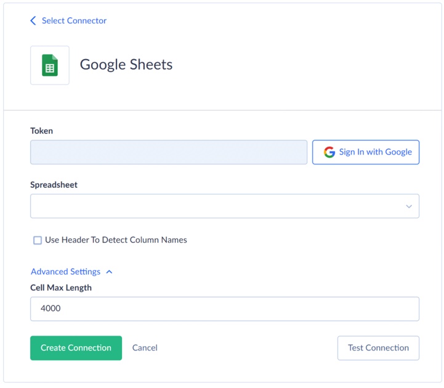This screenshot has width=444, height=388.
Task: Click the Spreadsheet field label
Action: tap(54, 185)
